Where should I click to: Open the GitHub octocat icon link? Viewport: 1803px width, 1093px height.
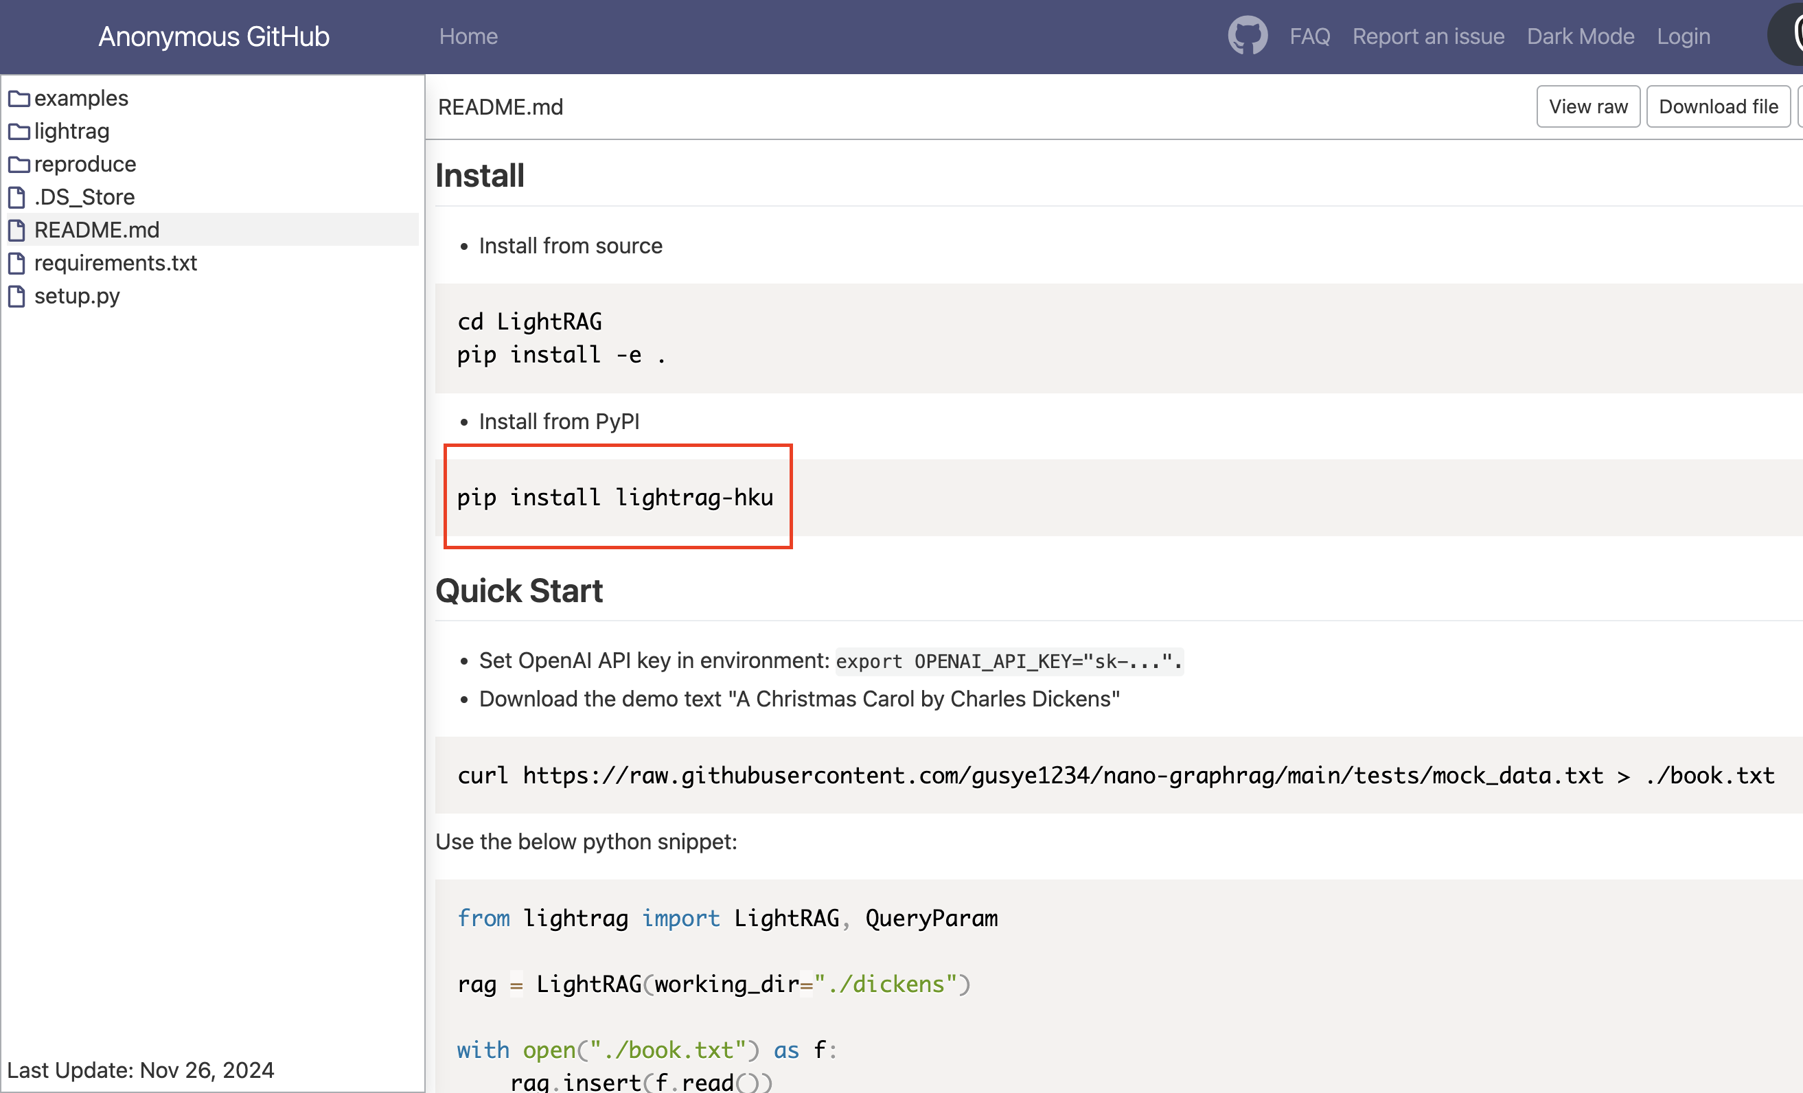point(1247,36)
